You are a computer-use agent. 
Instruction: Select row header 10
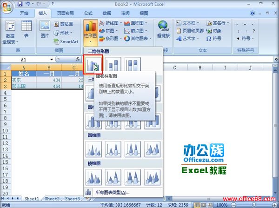click(5, 131)
